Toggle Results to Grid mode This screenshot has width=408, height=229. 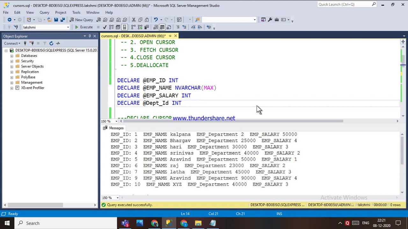click(x=162, y=27)
